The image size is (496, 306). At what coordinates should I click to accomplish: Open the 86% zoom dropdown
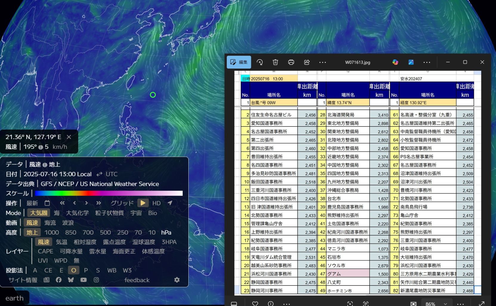(437, 304)
